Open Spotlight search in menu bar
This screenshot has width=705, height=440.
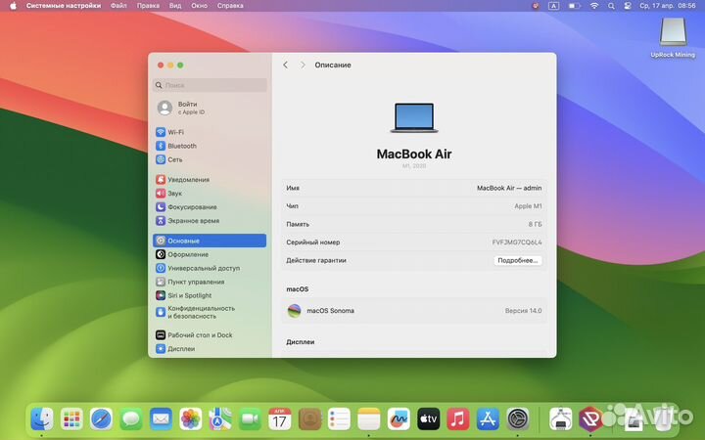click(611, 6)
